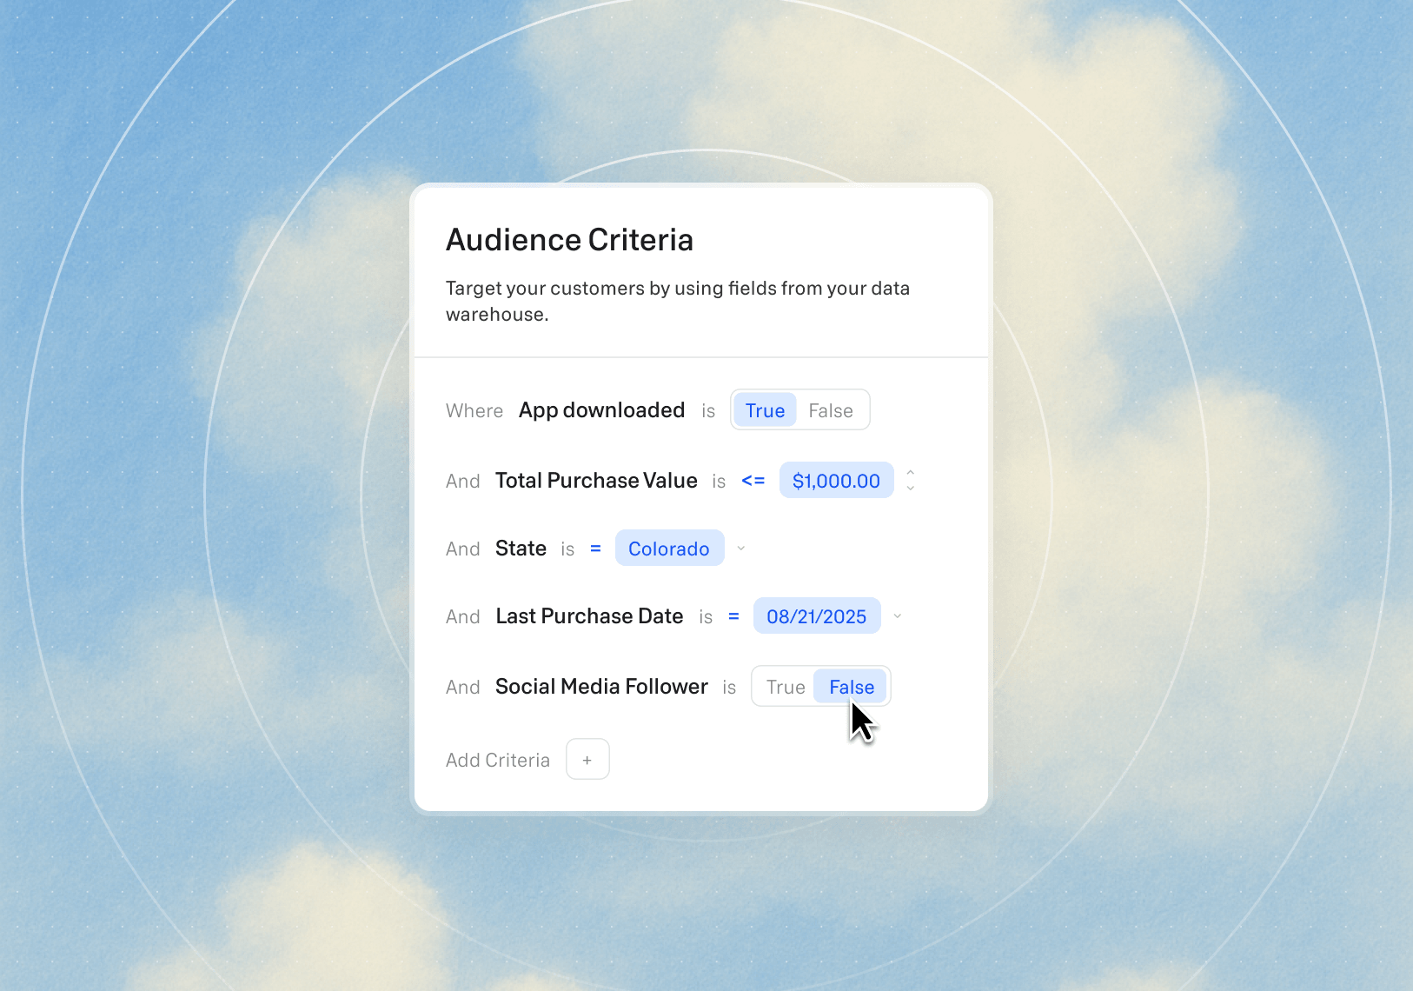This screenshot has width=1413, height=991.
Task: Click the increment arrow beside $1,000.00
Action: tap(910, 473)
